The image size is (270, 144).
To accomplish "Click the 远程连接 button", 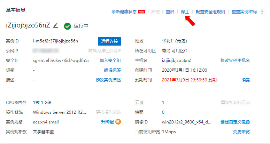I will 109,41.
